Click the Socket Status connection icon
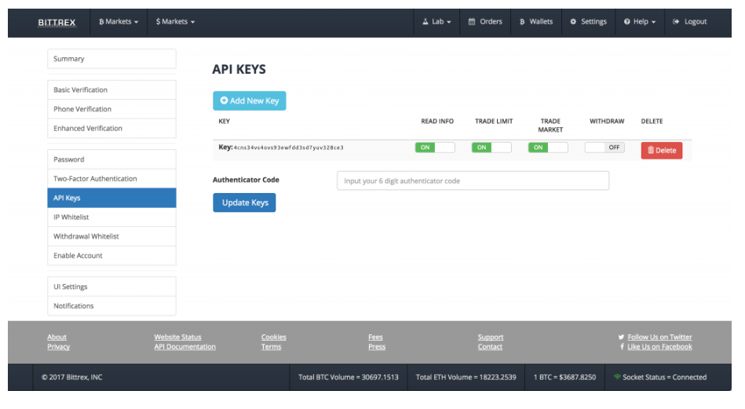This screenshot has height=409, width=745. tap(617, 378)
